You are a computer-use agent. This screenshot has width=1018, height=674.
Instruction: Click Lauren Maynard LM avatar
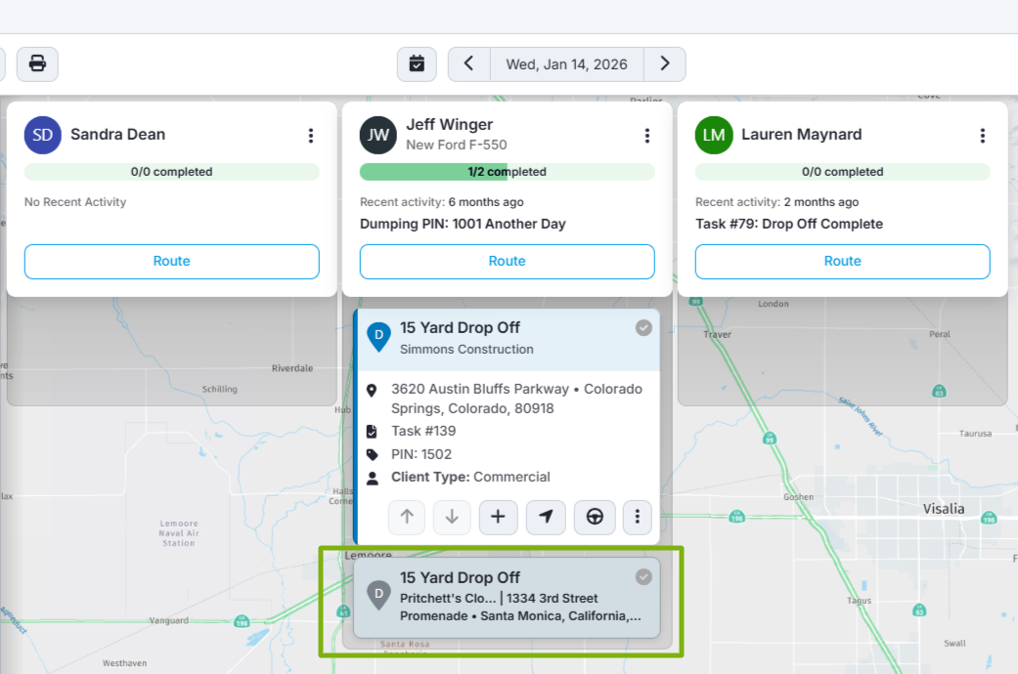point(714,135)
